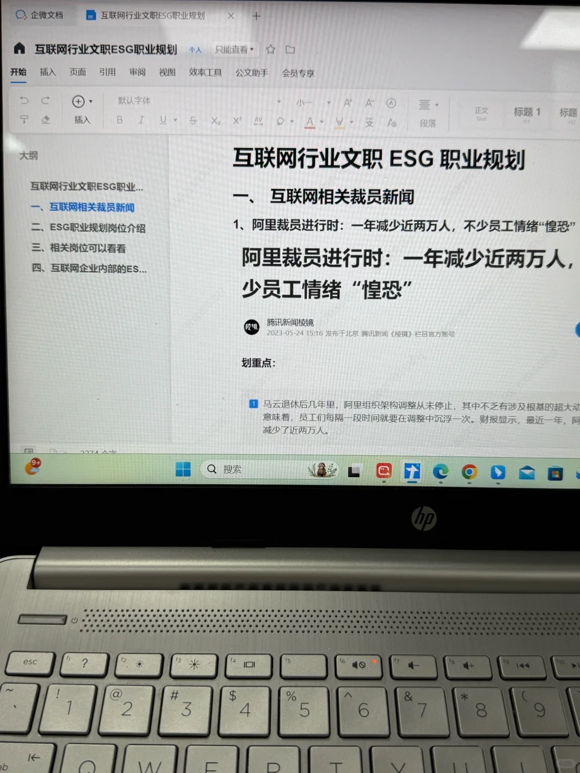Image resolution: width=580 pixels, height=773 pixels.
Task: Apply the body text style
Action: tap(481, 113)
